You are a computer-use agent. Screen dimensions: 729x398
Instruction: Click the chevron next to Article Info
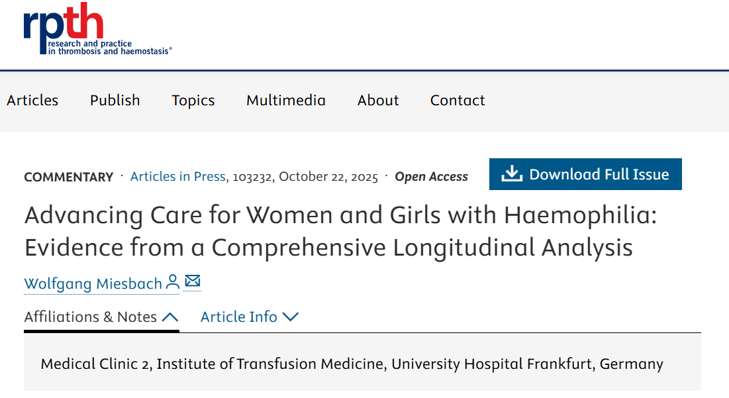(x=291, y=317)
